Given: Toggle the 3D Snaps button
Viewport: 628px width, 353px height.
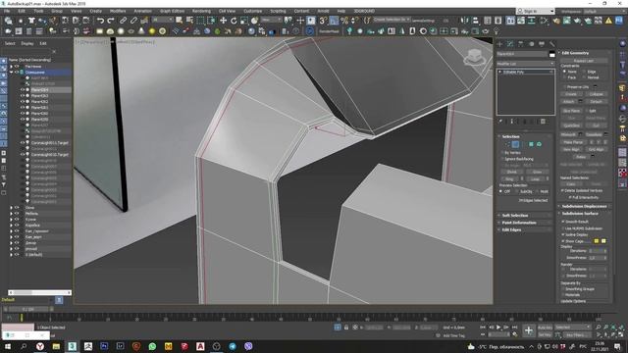Looking at the screenshot, I should (x=323, y=20).
